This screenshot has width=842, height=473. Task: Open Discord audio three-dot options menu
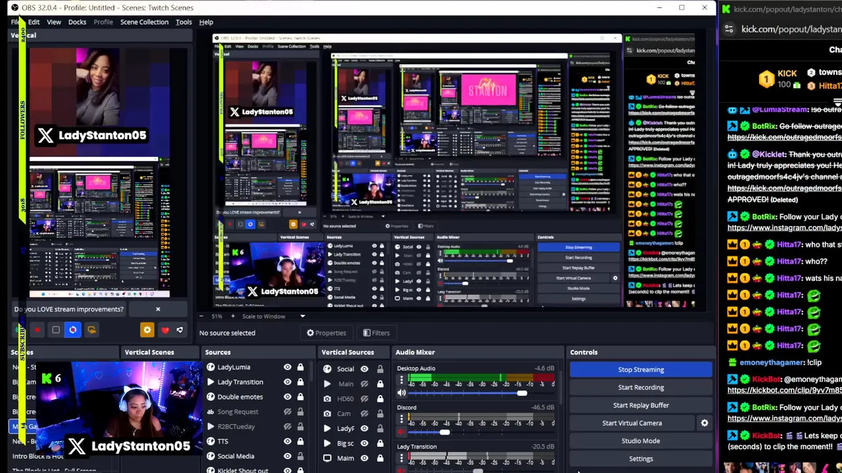pyautogui.click(x=401, y=420)
